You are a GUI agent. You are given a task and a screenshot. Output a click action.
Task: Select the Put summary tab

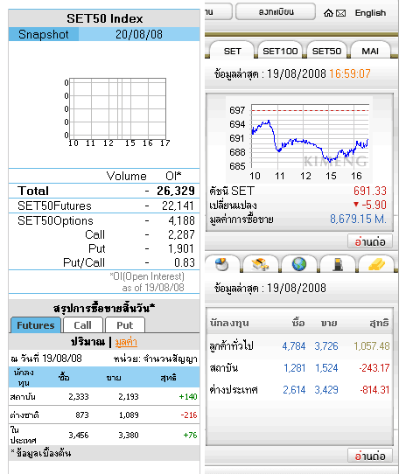click(x=125, y=325)
